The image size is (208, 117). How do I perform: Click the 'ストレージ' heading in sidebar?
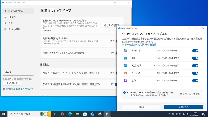[x=7, y=72]
